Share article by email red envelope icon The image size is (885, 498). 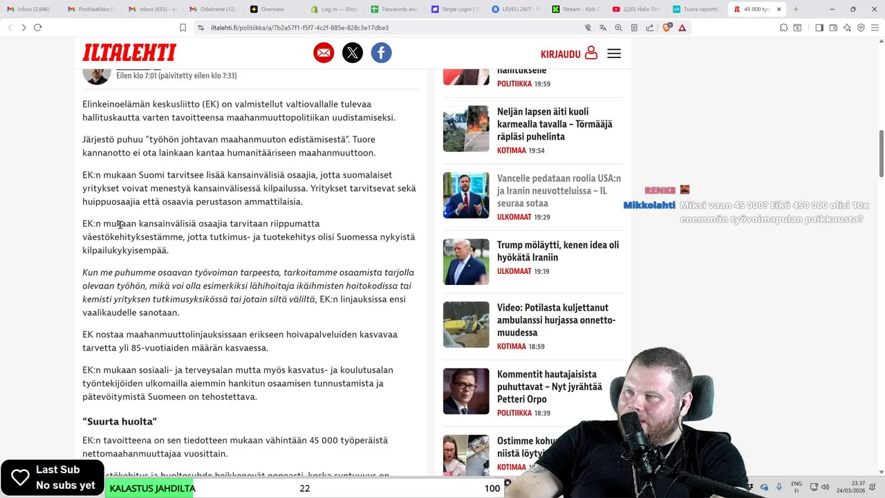[324, 53]
